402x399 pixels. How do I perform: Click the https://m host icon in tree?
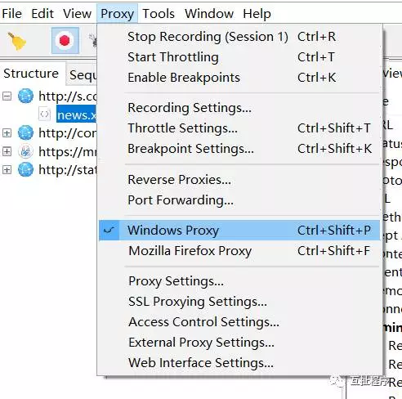pos(26,151)
